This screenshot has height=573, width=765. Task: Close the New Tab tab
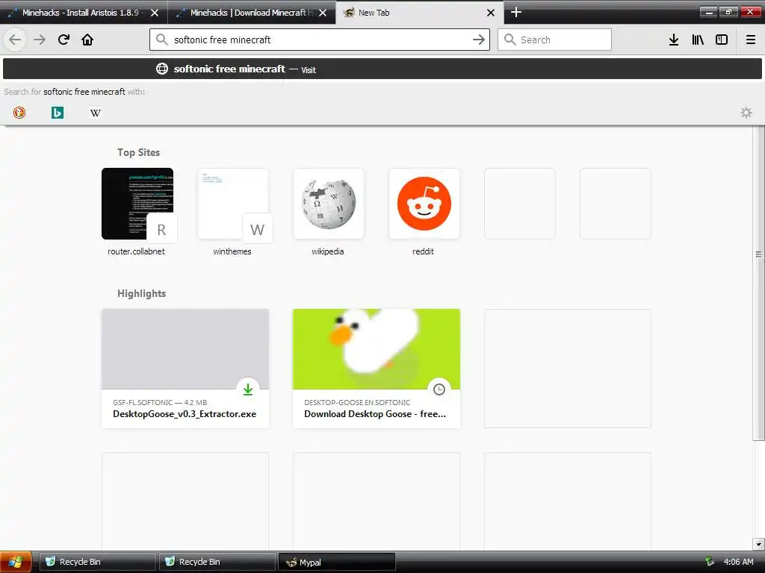click(491, 13)
